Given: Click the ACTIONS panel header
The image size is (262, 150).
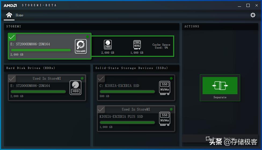Looking at the screenshot, I should [220, 26].
